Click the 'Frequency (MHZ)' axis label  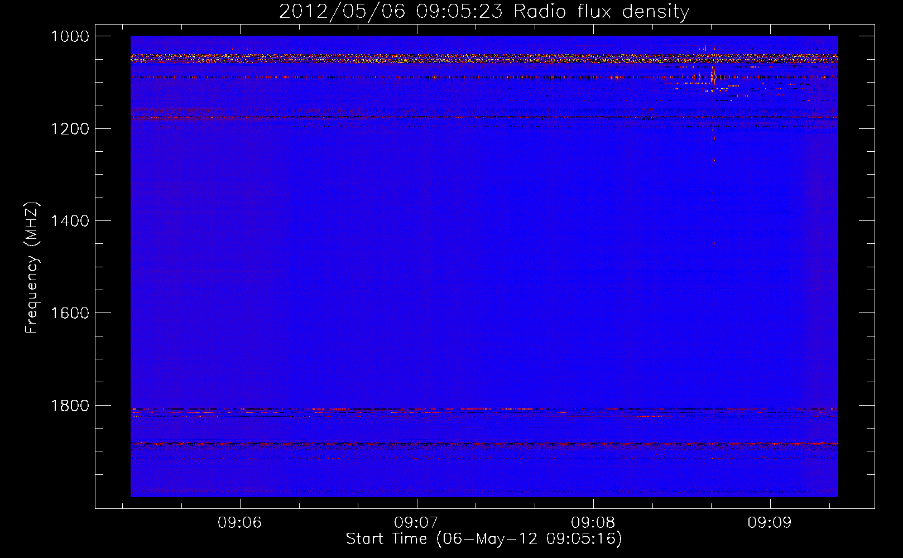[32, 268]
